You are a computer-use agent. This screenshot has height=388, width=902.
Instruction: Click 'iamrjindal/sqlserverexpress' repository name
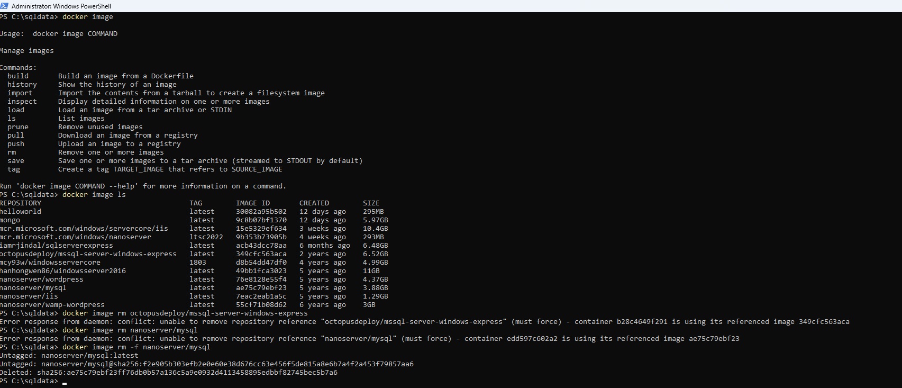57,246
